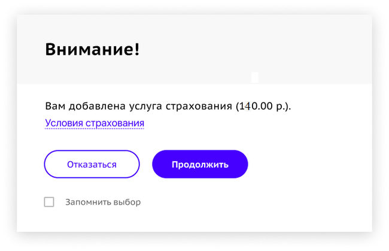
Task: Click the "Запомнить выбор" label text
Action: coord(103,202)
